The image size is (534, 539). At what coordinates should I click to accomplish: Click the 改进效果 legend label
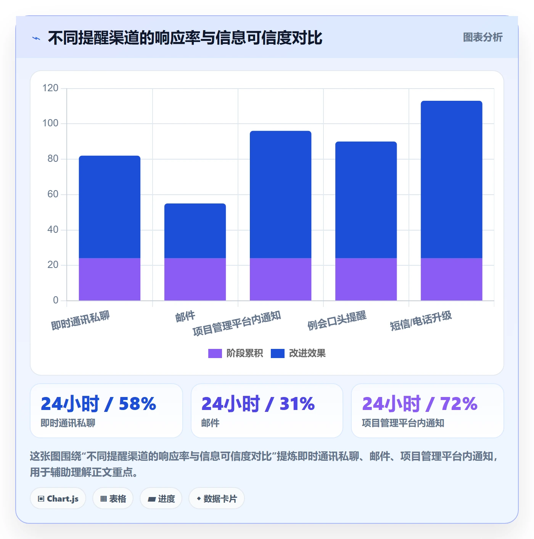(x=307, y=353)
